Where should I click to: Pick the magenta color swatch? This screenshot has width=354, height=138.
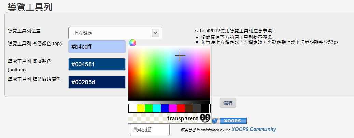(173, 108)
